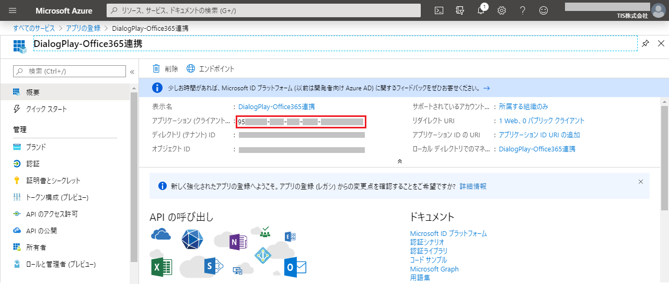Pin the DialogPlay-Office365連携 blade
669x285 pixels.
point(646,43)
